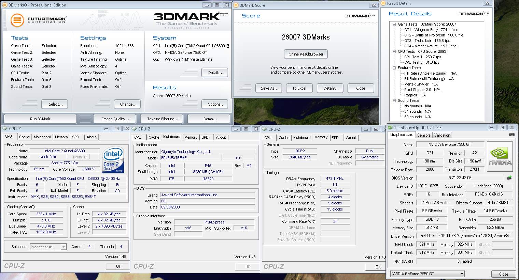
Task: Click the GPU-Z Driver Version field
Action: [x=464, y=236]
